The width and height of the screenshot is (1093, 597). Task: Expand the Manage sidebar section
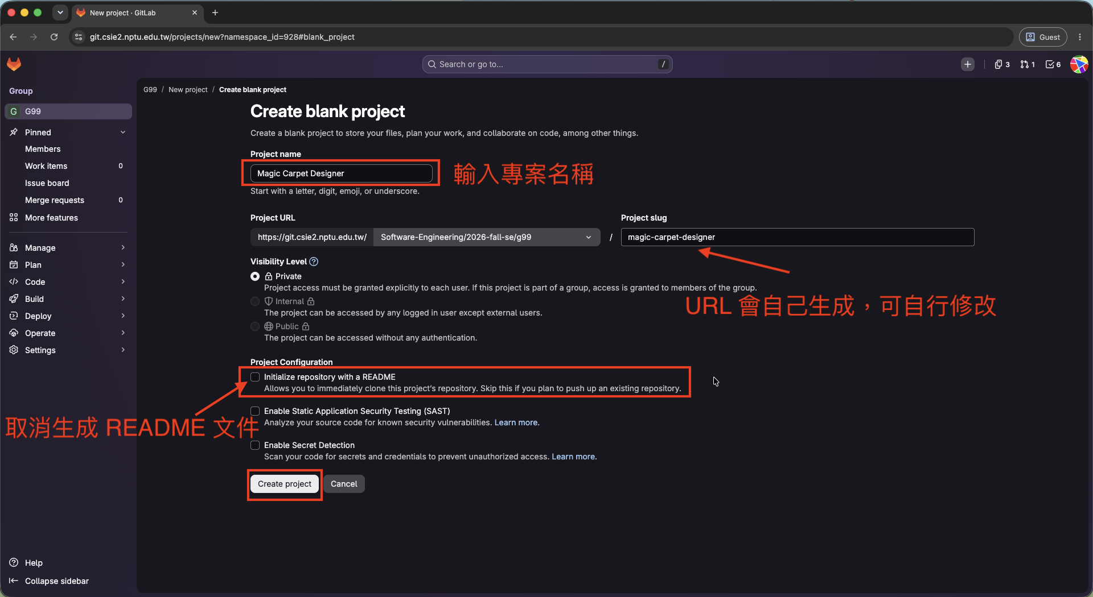68,248
